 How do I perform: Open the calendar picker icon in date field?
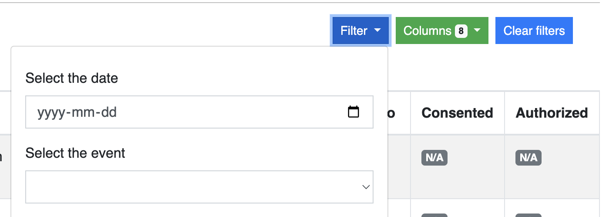click(353, 112)
